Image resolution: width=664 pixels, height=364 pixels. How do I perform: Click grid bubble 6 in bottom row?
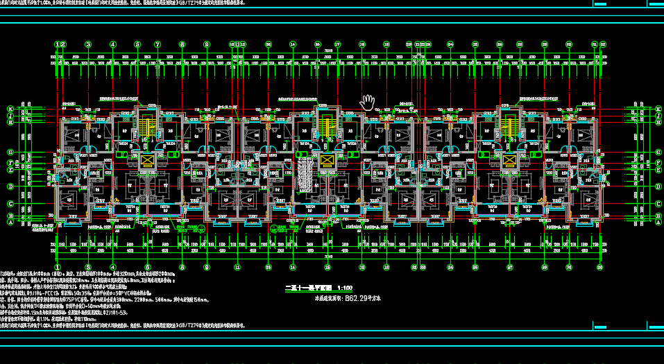147,267
